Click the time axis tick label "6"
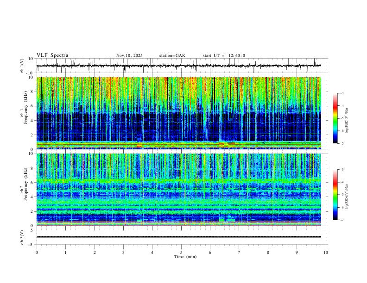 (x=210, y=252)
